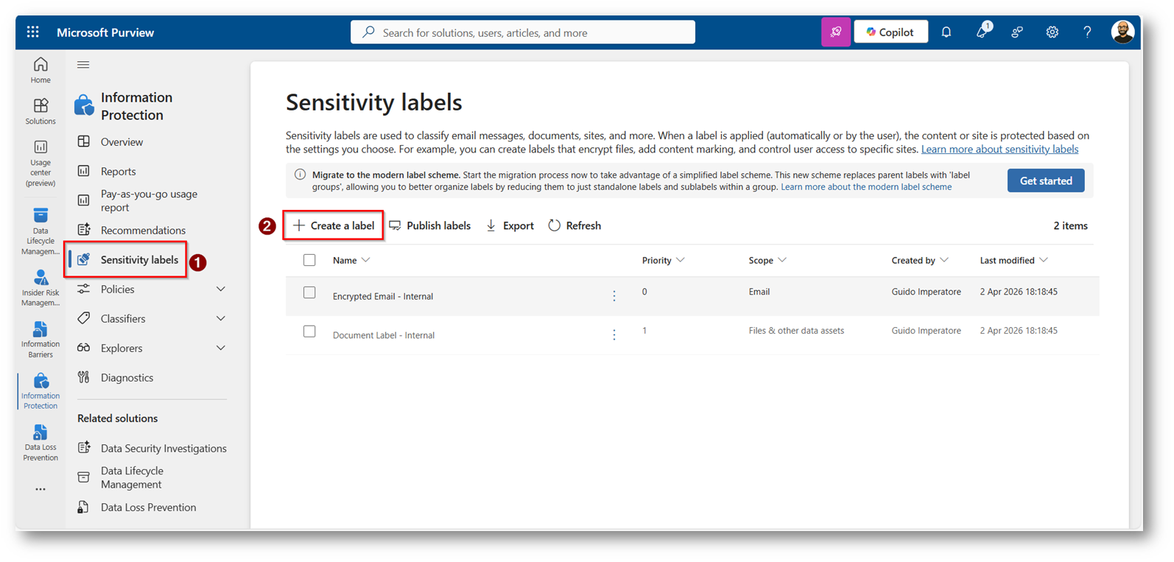Screen dimensions: 1174x562
Task: Go to Home in the left rail
Action: pos(41,70)
